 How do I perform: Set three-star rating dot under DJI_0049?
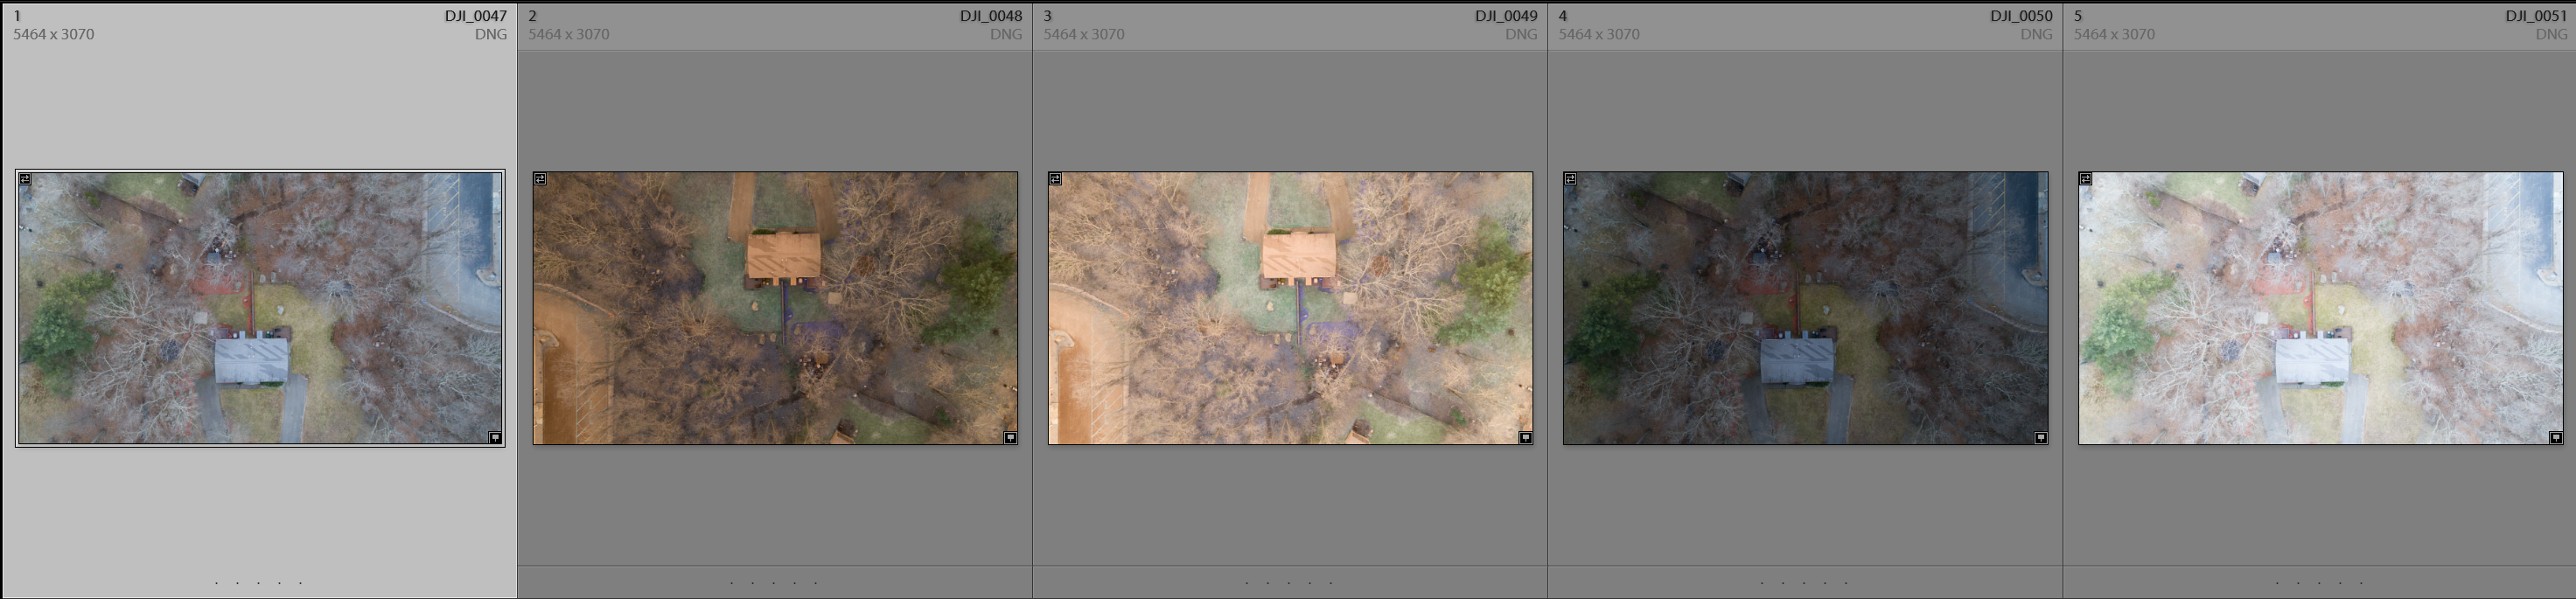1289,582
